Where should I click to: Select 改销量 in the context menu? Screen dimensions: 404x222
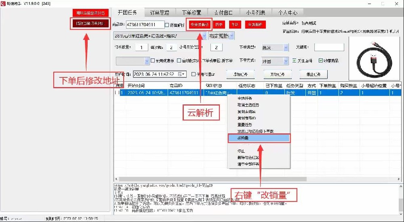[259, 138]
